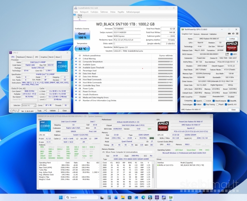Select the Gerai 32 °C C: disk entry

click(x=80, y=17)
